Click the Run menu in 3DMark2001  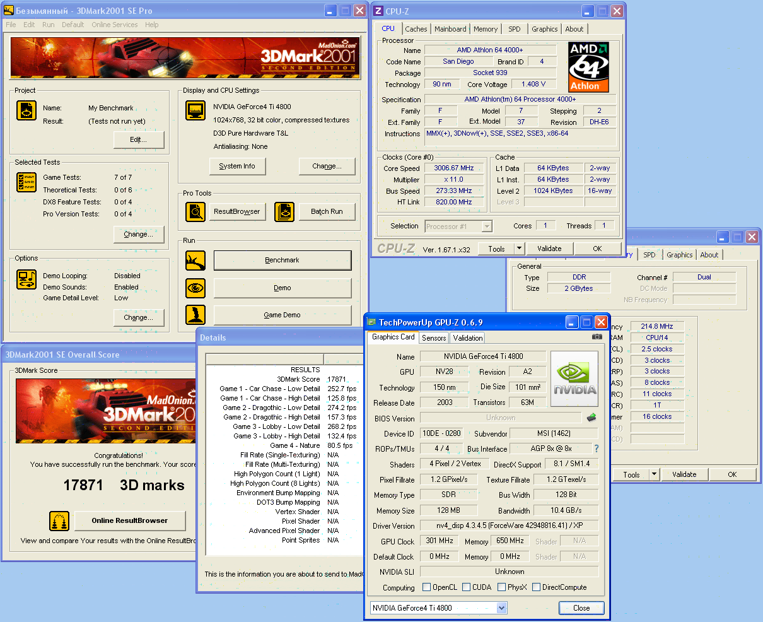[x=49, y=25]
